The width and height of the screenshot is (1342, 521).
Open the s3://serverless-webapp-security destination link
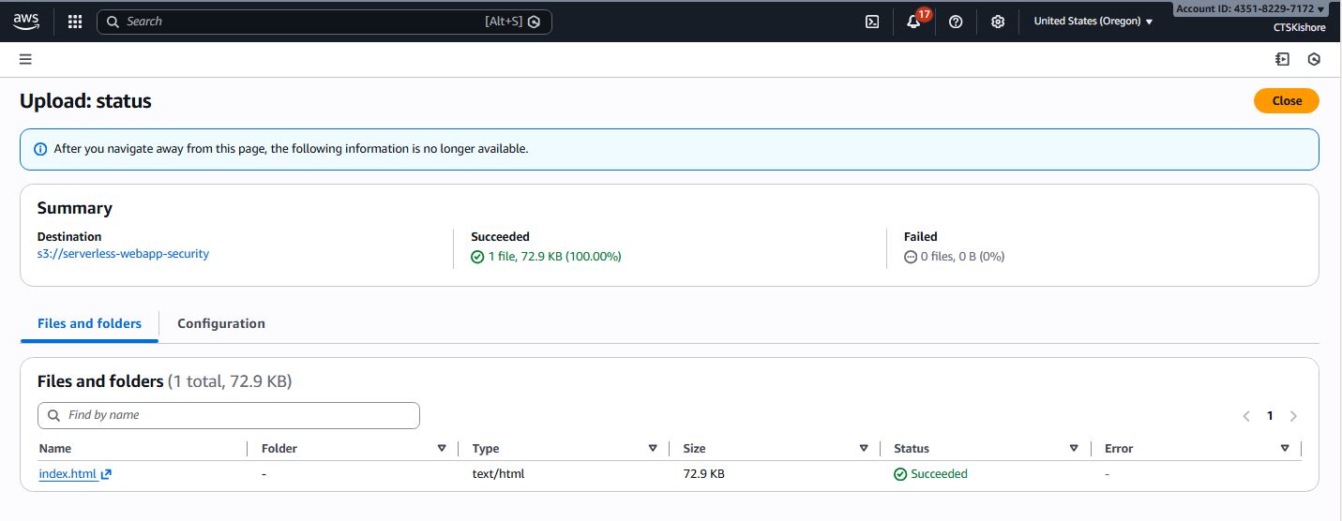click(123, 254)
